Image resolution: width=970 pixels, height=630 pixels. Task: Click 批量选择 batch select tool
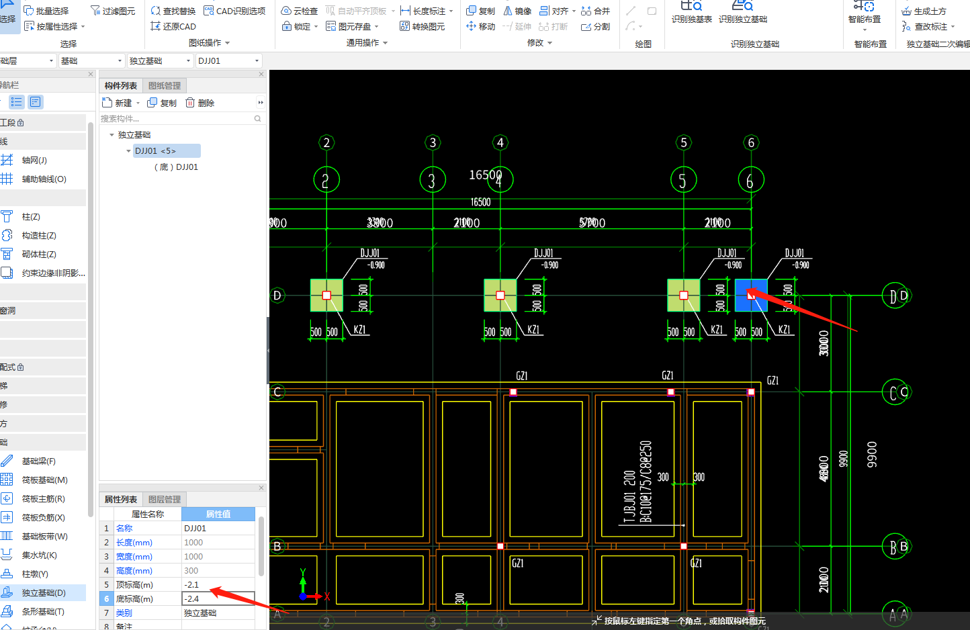click(46, 11)
